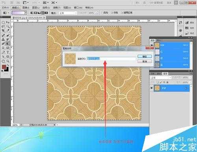Open the arrange documents dropdown in top bar
197x152 pixels.
point(46,2)
